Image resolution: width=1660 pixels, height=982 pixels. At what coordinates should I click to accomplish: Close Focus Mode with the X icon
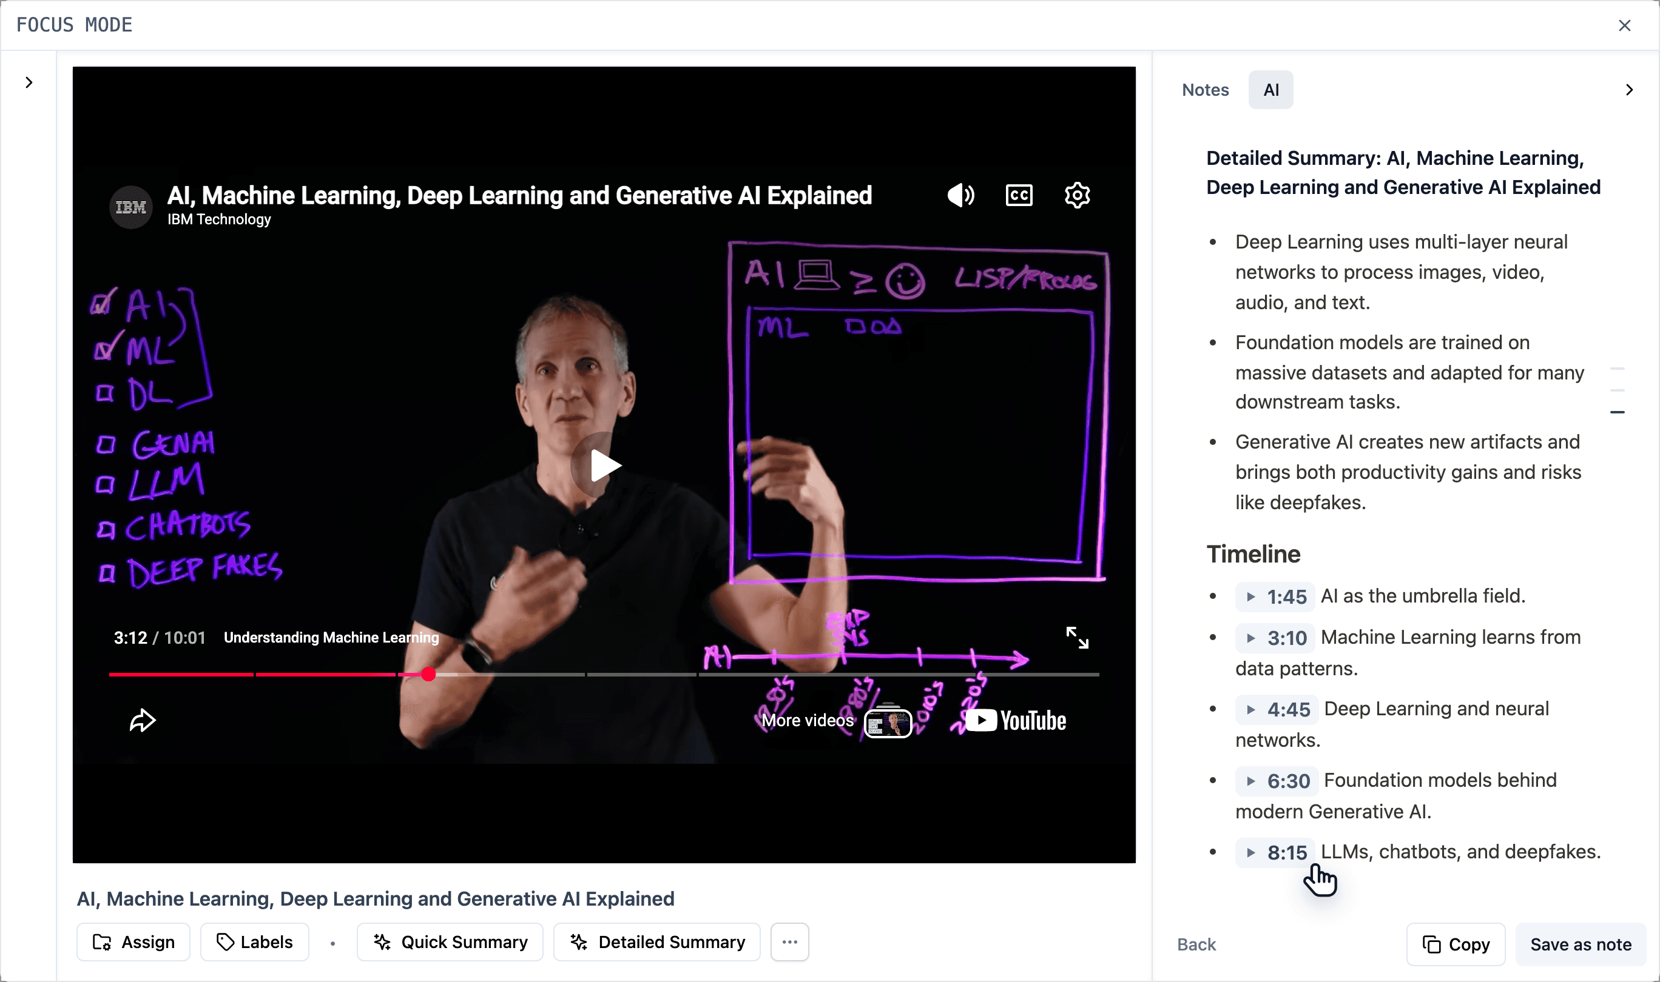[x=1624, y=25]
